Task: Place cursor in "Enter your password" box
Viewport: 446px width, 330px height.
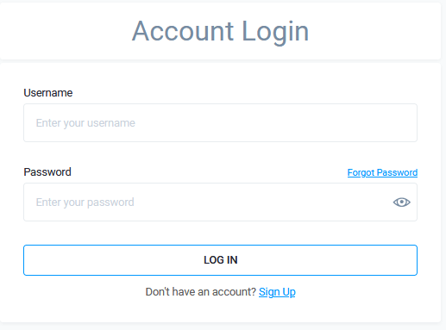Action: [220, 202]
